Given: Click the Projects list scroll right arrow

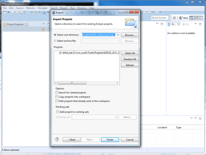Looking at the screenshot, I should pyautogui.click(x=118, y=83).
